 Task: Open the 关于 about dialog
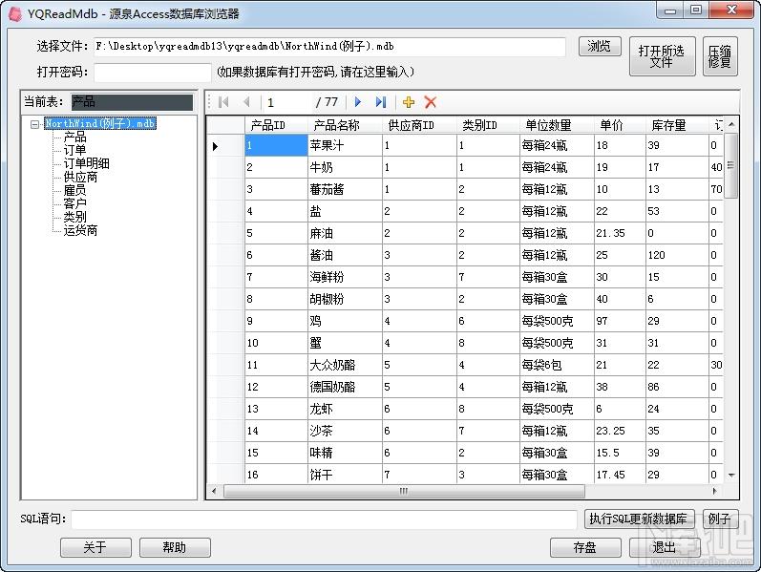[95, 547]
